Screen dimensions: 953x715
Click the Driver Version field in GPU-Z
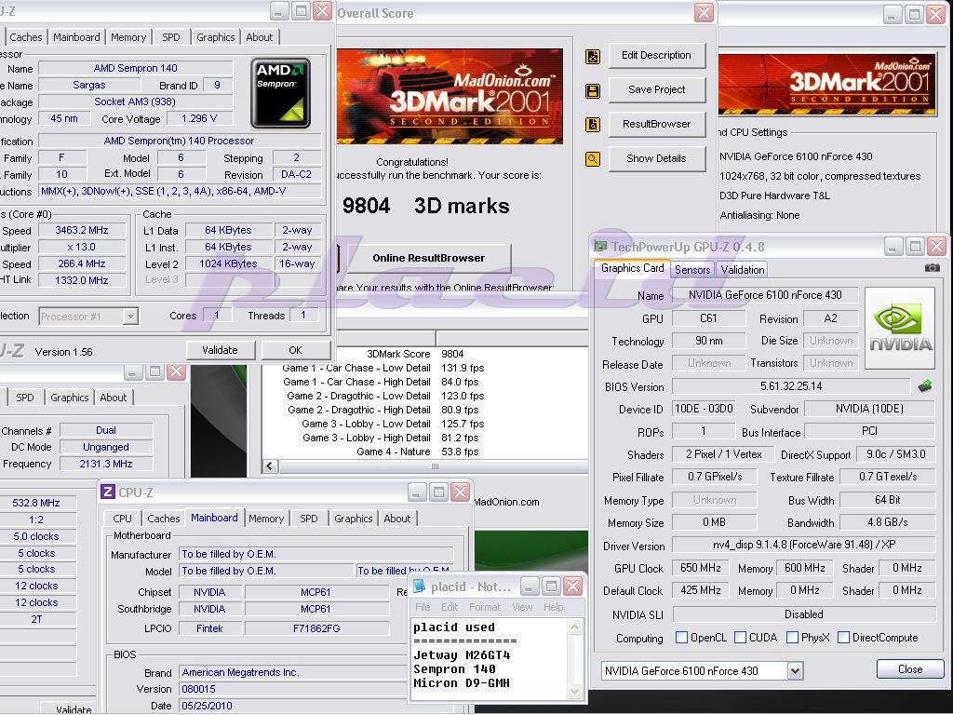click(803, 545)
